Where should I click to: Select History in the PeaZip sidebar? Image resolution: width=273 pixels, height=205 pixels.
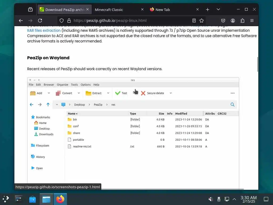(38, 157)
